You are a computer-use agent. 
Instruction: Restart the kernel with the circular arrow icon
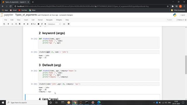click(42, 24)
